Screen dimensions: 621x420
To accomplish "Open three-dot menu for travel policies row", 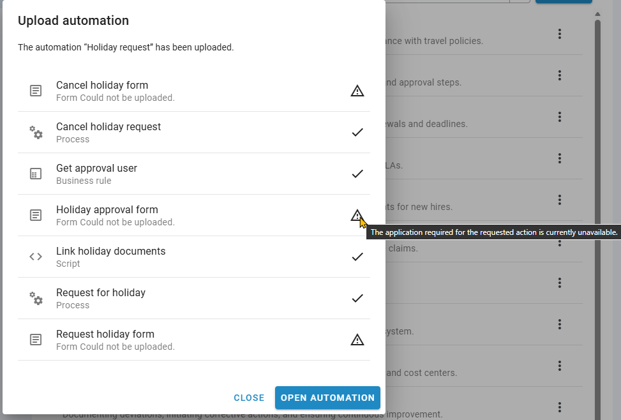I will click(560, 34).
